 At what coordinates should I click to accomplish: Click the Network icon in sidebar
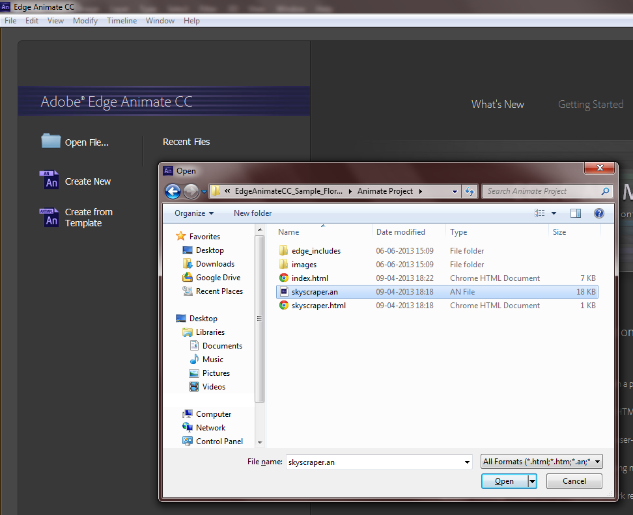coord(188,428)
